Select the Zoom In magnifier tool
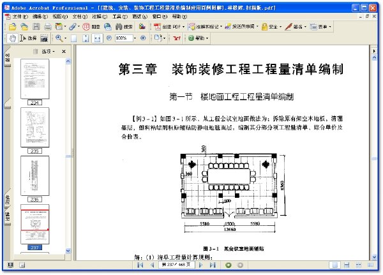 click(x=59, y=38)
